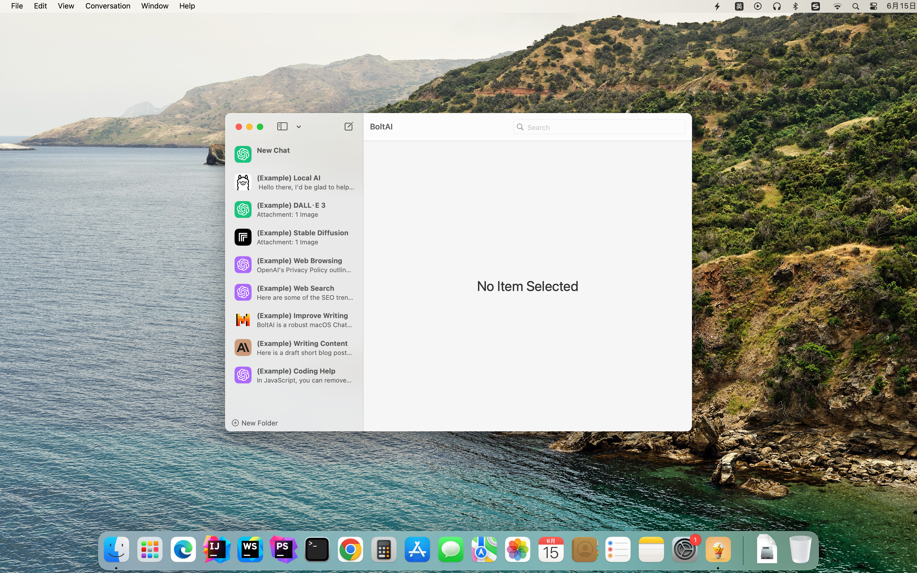Toggle the sidebar visibility button
917x573 pixels.
click(x=282, y=127)
